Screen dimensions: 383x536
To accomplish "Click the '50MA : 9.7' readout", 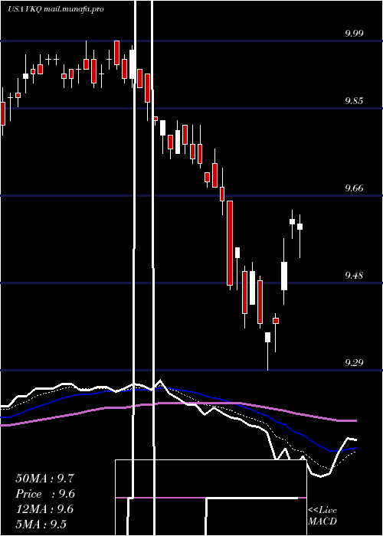I will (x=44, y=479).
